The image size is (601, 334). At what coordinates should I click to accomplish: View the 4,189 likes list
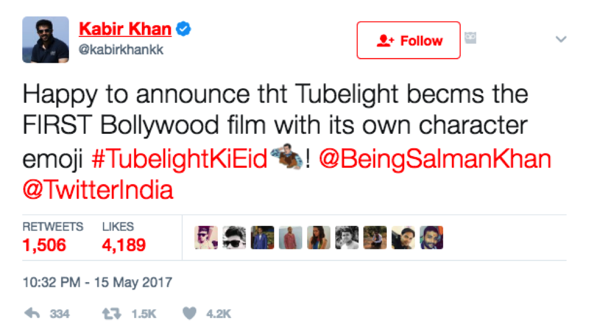click(x=124, y=237)
